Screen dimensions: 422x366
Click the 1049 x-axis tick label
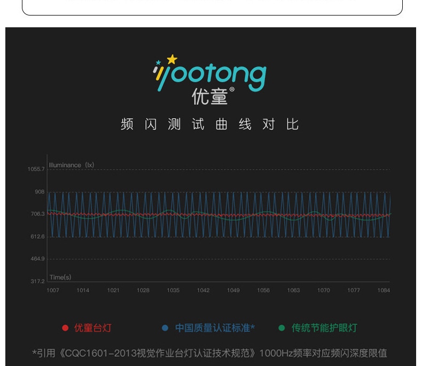(x=233, y=290)
